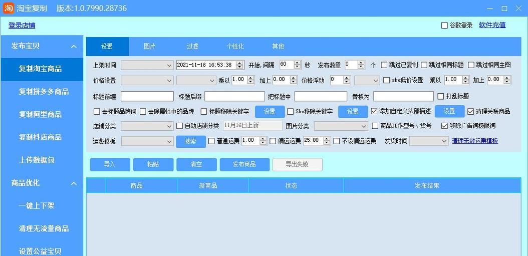The height and width of the screenshot is (256, 528).
Task: Click the 替换为 input field
Action: point(403,96)
